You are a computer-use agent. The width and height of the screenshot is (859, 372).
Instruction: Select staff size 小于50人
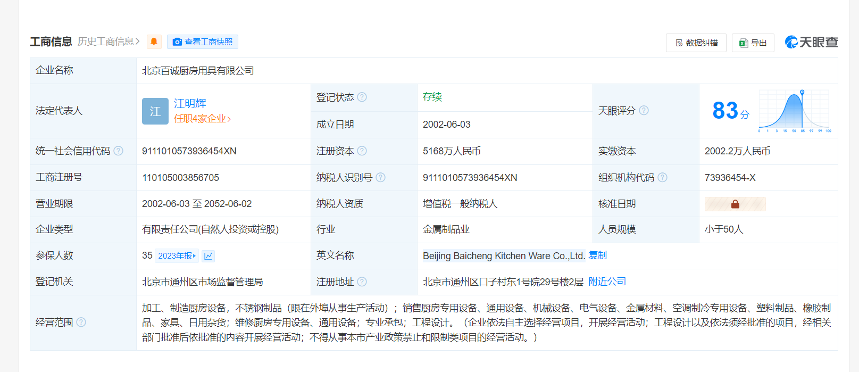click(724, 229)
